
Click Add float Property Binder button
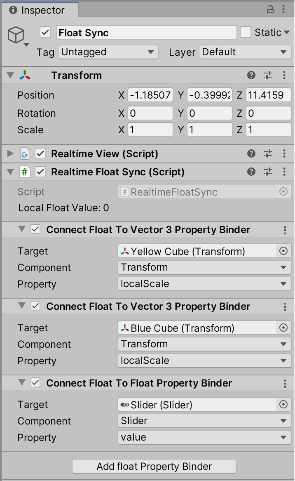[x=154, y=466]
